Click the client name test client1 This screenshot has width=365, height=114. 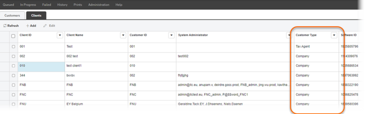pyautogui.click(x=74, y=66)
